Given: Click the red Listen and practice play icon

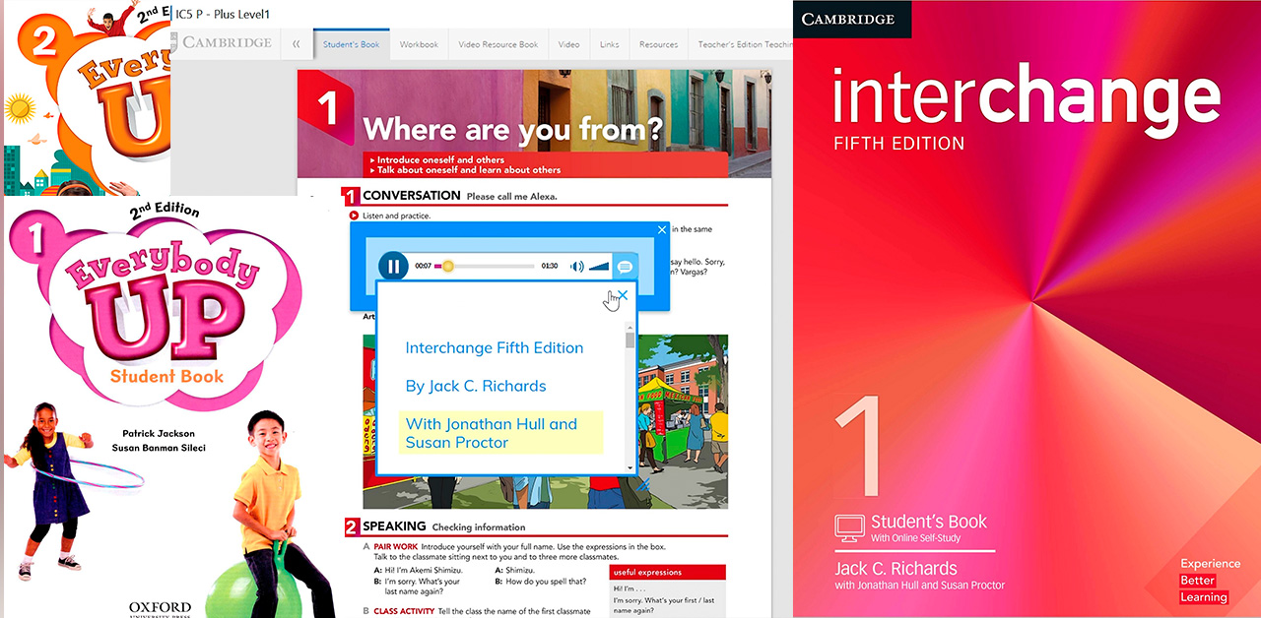Looking at the screenshot, I should click(x=353, y=216).
